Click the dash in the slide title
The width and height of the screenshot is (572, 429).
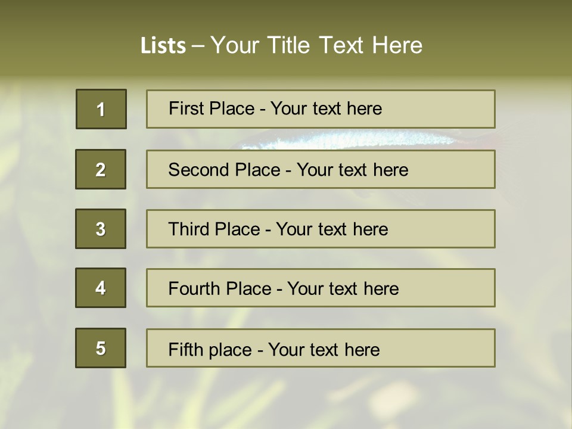pyautogui.click(x=198, y=46)
